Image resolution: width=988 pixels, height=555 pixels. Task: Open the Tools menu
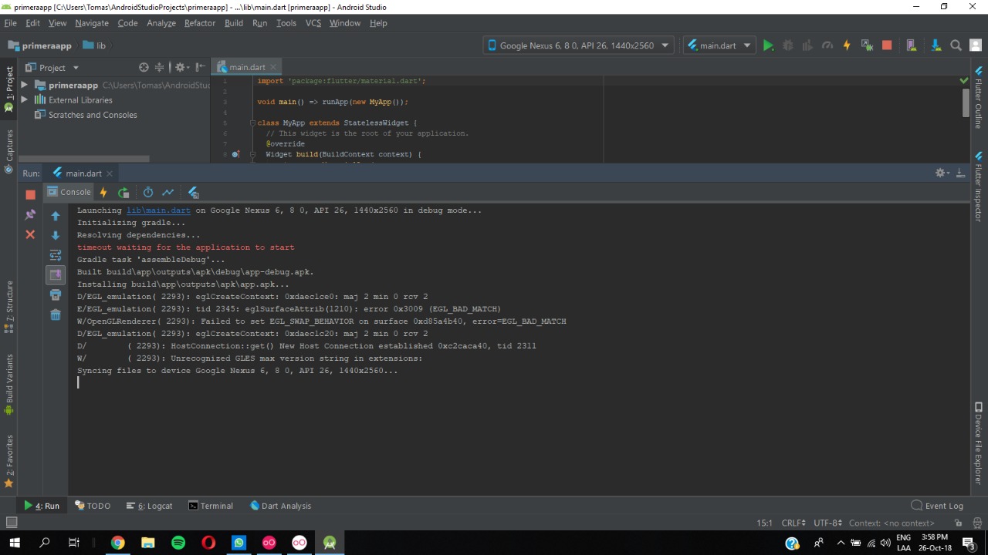(x=286, y=23)
